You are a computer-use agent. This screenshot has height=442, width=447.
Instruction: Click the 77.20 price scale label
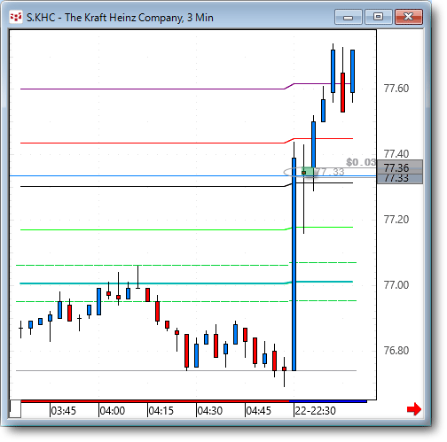click(396, 220)
